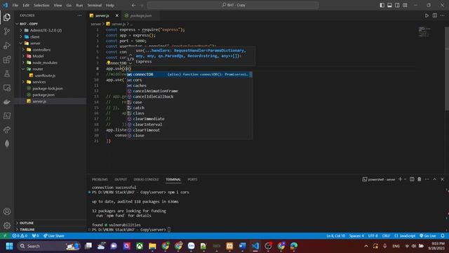
Task: Switch to the PORTS panel tab
Action: (x=192, y=179)
